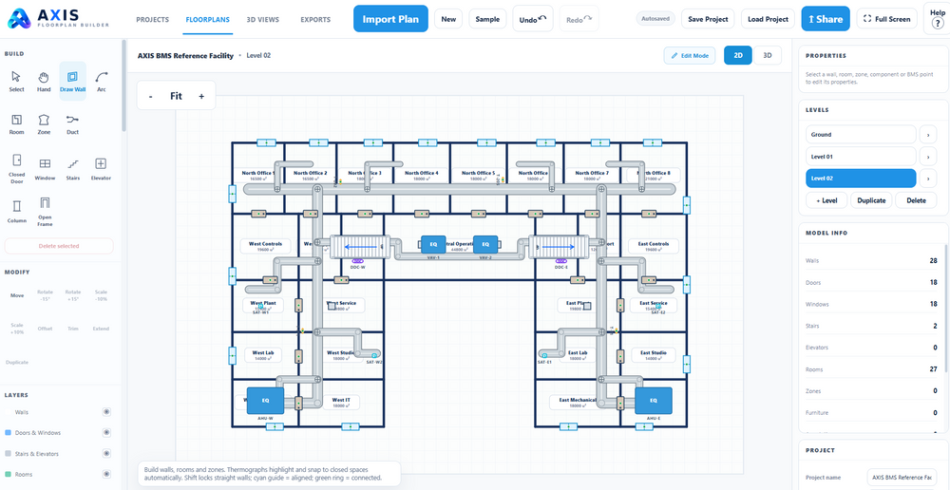950x490 pixels.
Task: Activate the Hand pan tool
Action: [44, 81]
